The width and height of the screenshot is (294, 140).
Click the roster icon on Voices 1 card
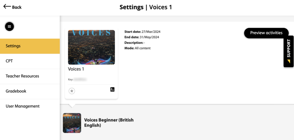(x=112, y=89)
